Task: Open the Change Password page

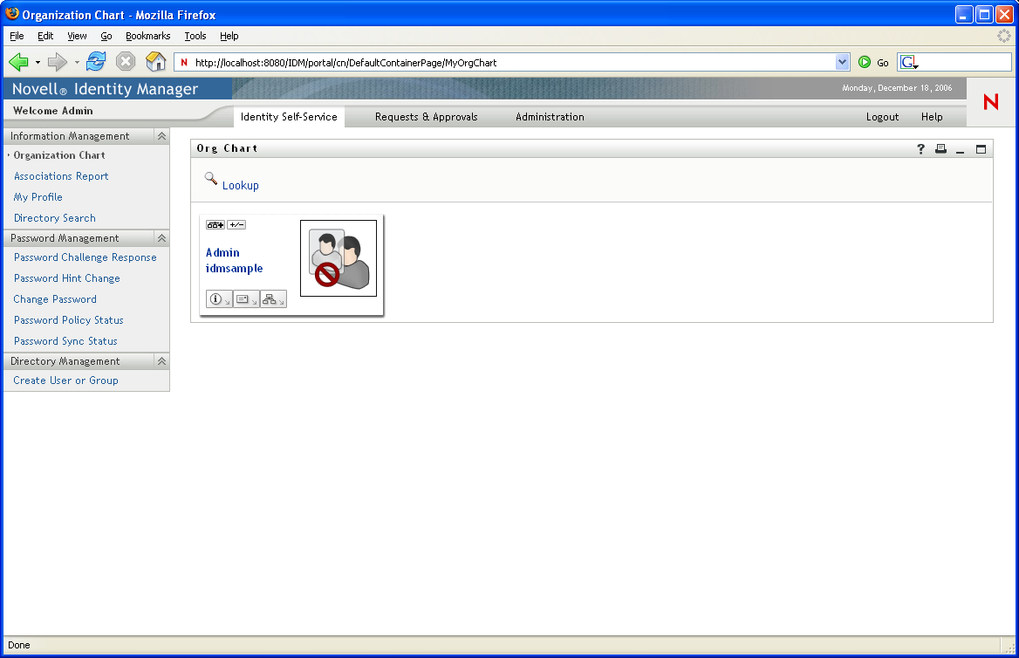Action: [x=55, y=299]
